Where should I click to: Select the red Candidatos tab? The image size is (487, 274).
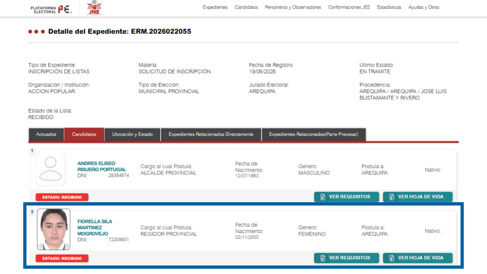pyautogui.click(x=84, y=135)
